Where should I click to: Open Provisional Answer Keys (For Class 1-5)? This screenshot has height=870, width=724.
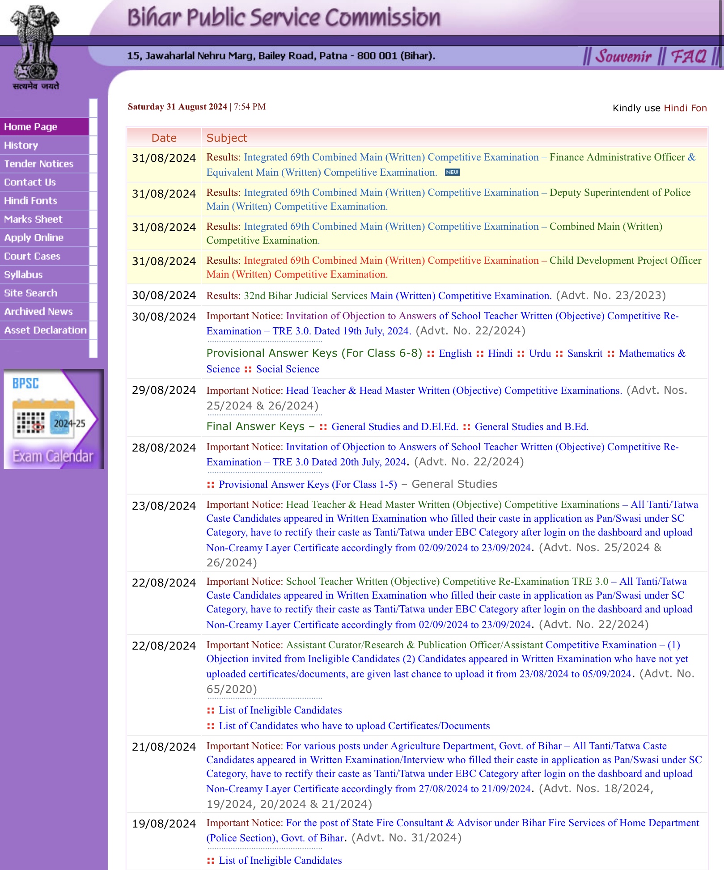pos(308,484)
